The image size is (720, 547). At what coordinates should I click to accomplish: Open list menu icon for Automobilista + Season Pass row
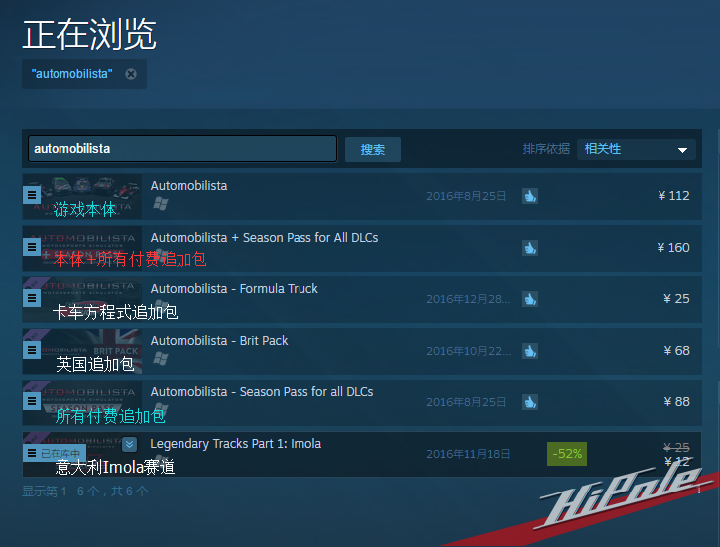tap(32, 247)
